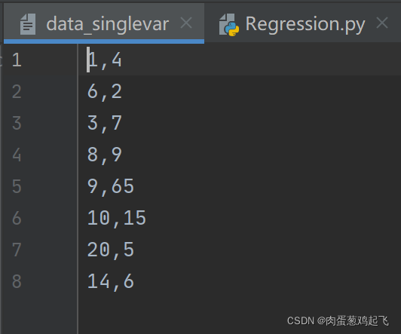Click the text 20,5 in the editor

pyautogui.click(x=111, y=250)
